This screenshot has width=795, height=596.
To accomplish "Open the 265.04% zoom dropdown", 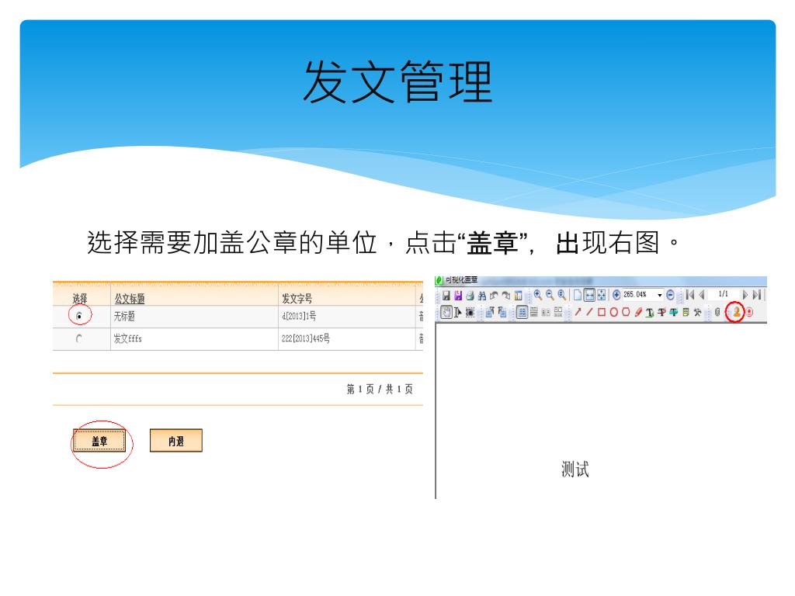I will click(660, 295).
